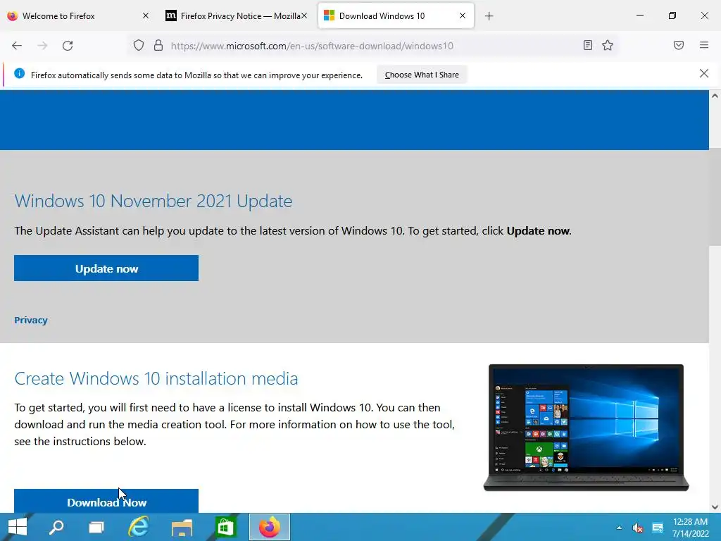Open the action center notifications icon

pyautogui.click(x=658, y=528)
